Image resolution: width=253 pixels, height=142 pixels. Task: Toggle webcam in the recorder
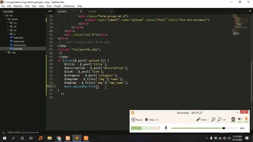(233, 119)
